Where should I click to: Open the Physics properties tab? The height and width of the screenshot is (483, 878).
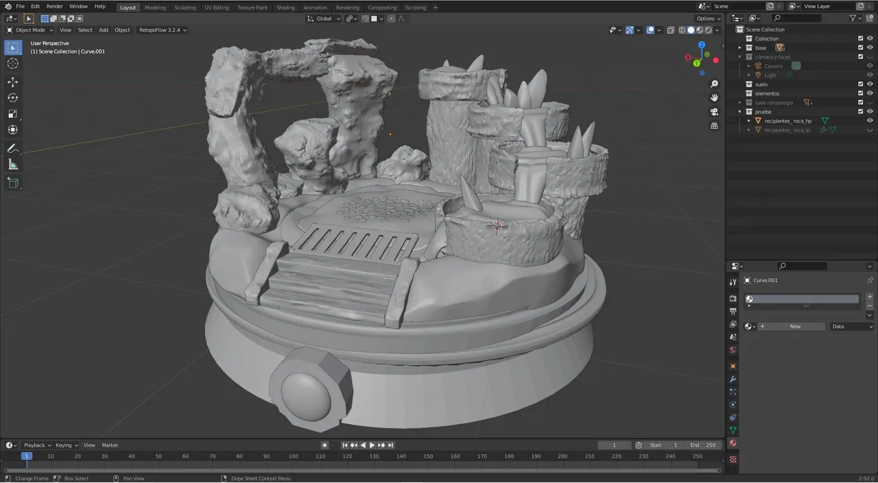[733, 404]
